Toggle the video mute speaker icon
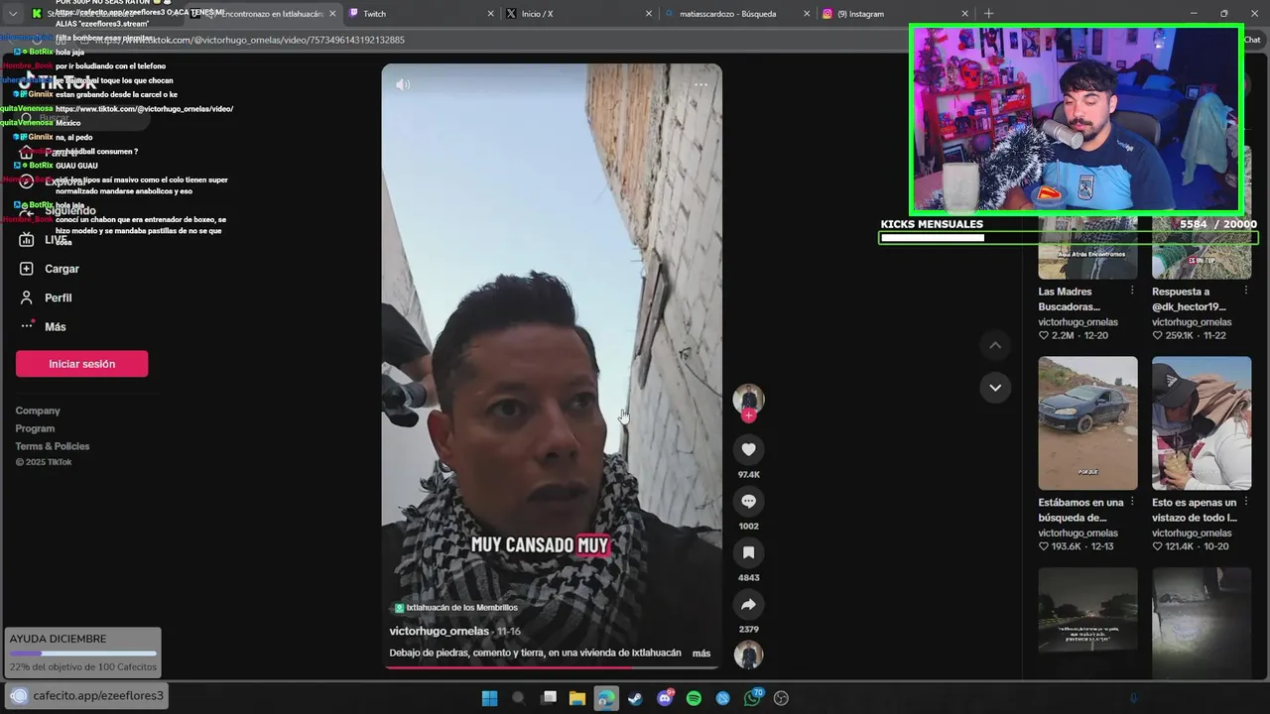The image size is (1270, 714). 403,84
